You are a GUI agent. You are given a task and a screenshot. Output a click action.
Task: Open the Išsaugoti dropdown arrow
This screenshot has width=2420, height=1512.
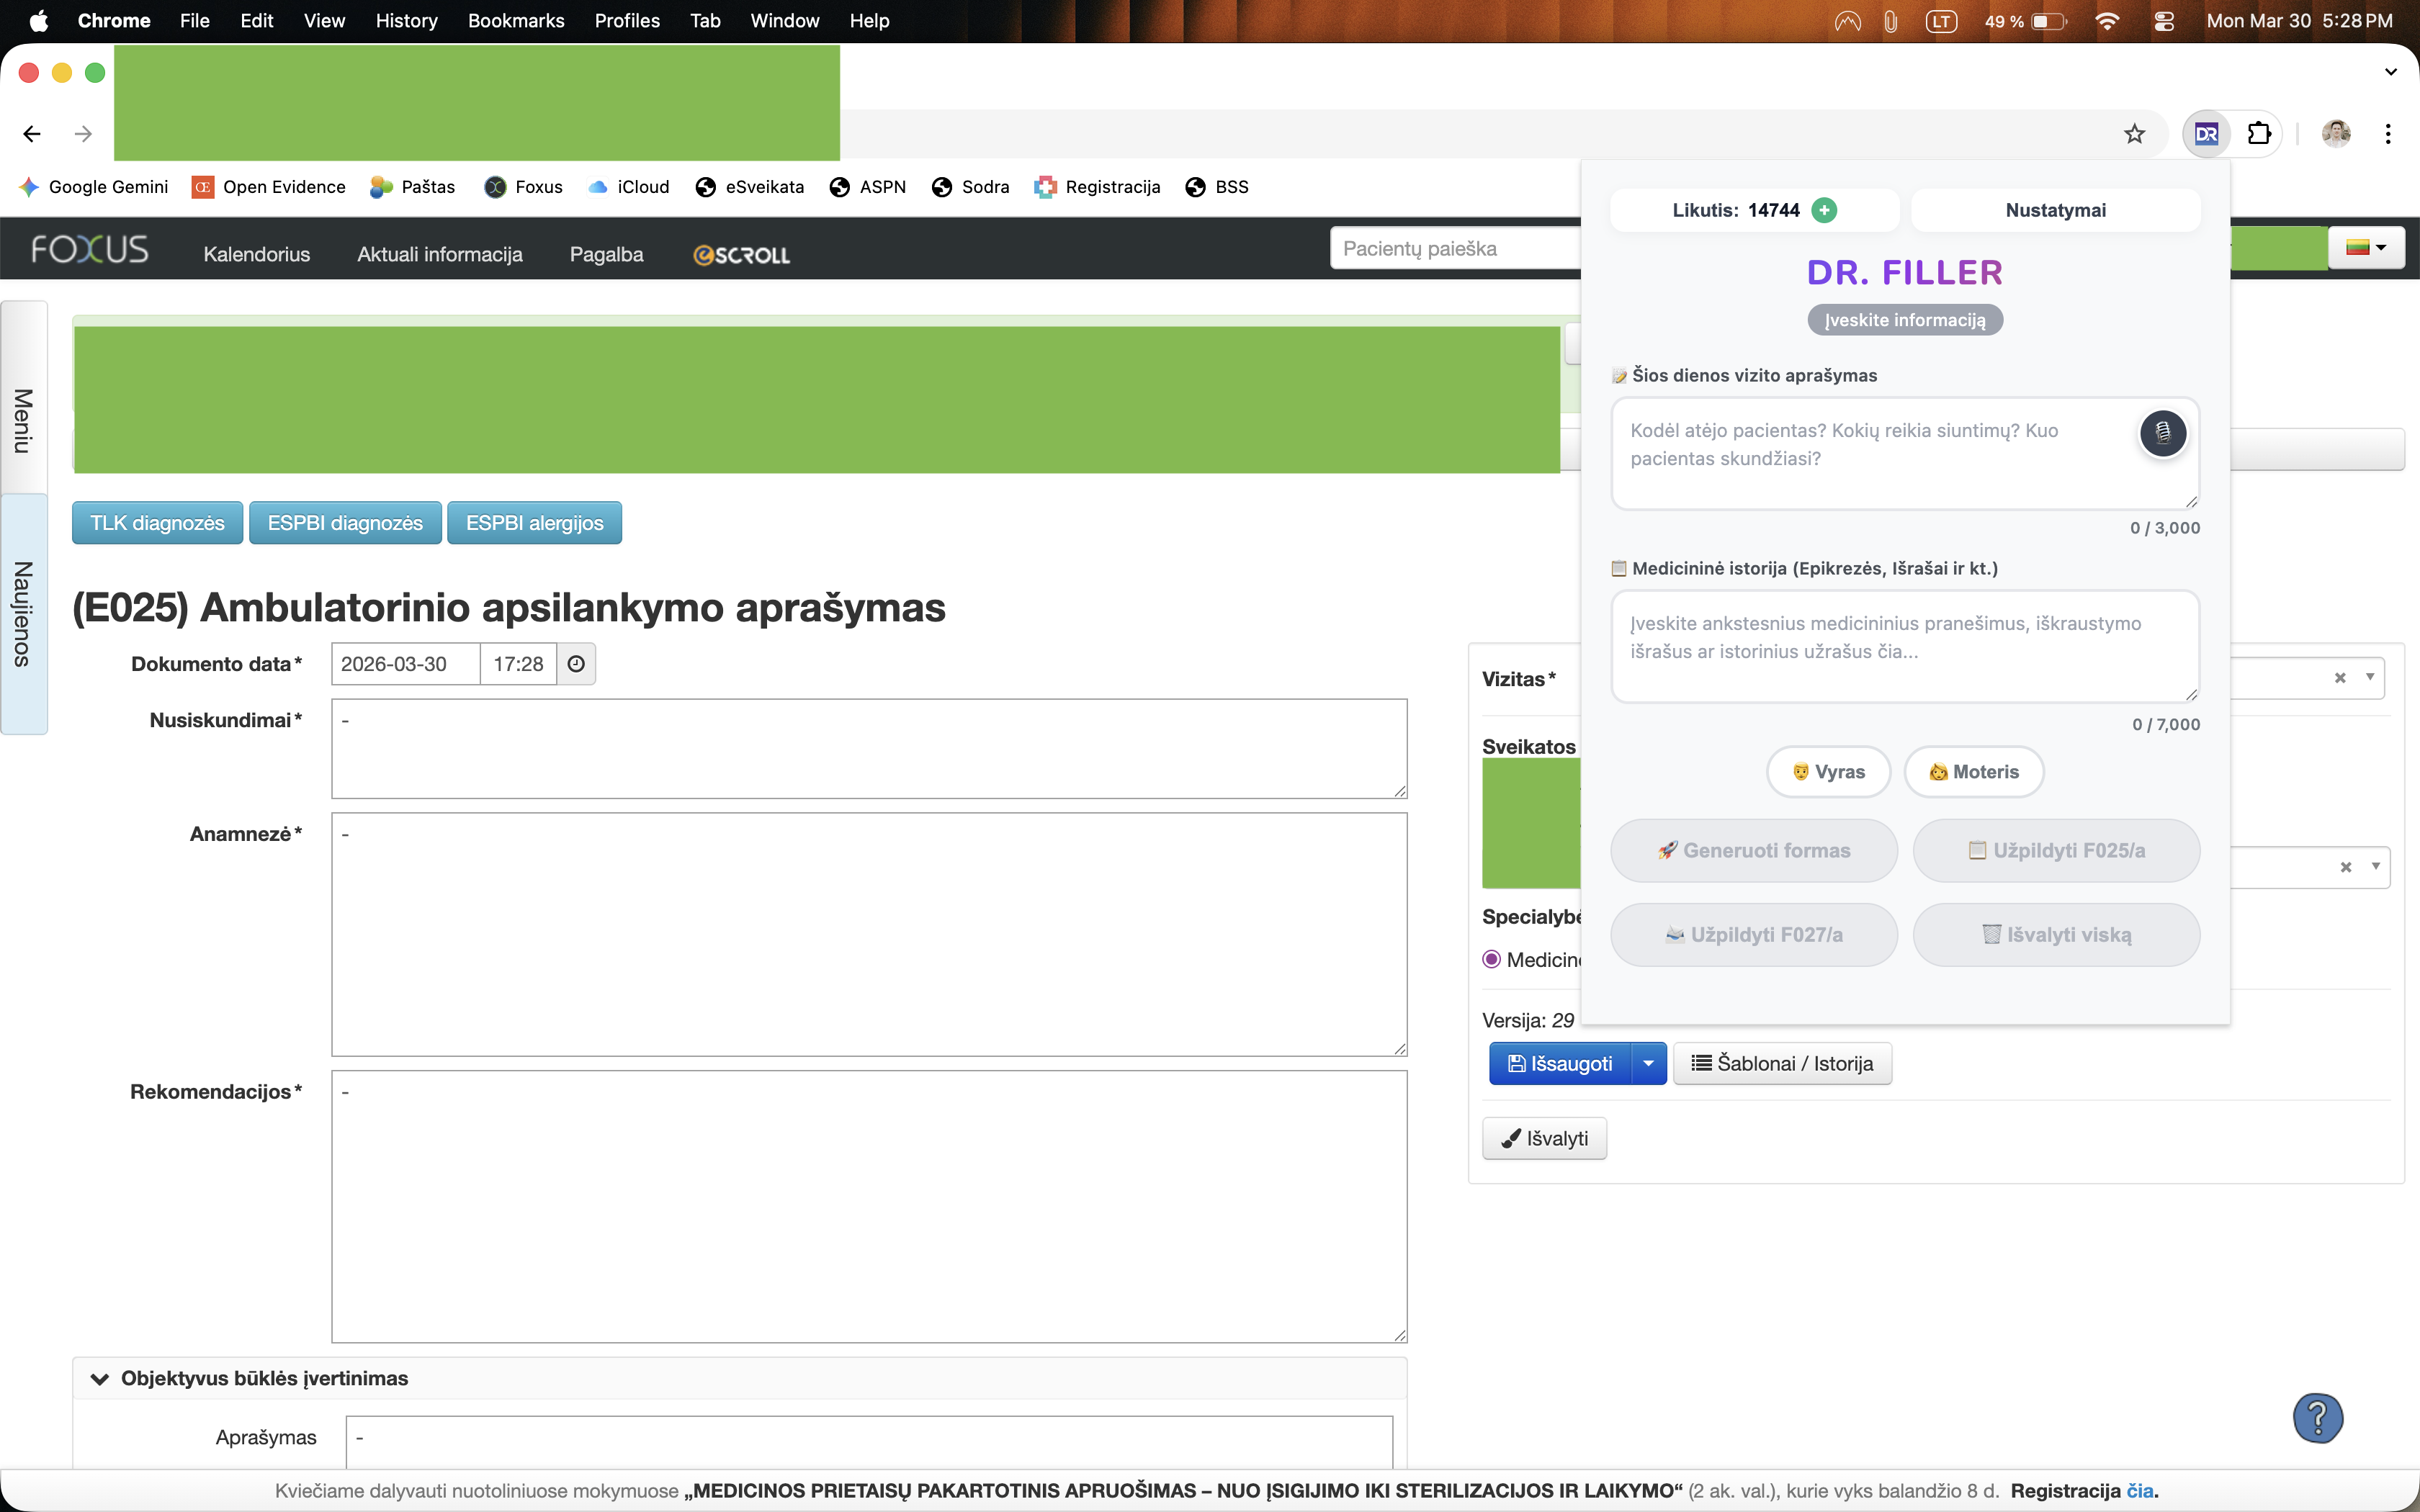pyautogui.click(x=1648, y=1063)
